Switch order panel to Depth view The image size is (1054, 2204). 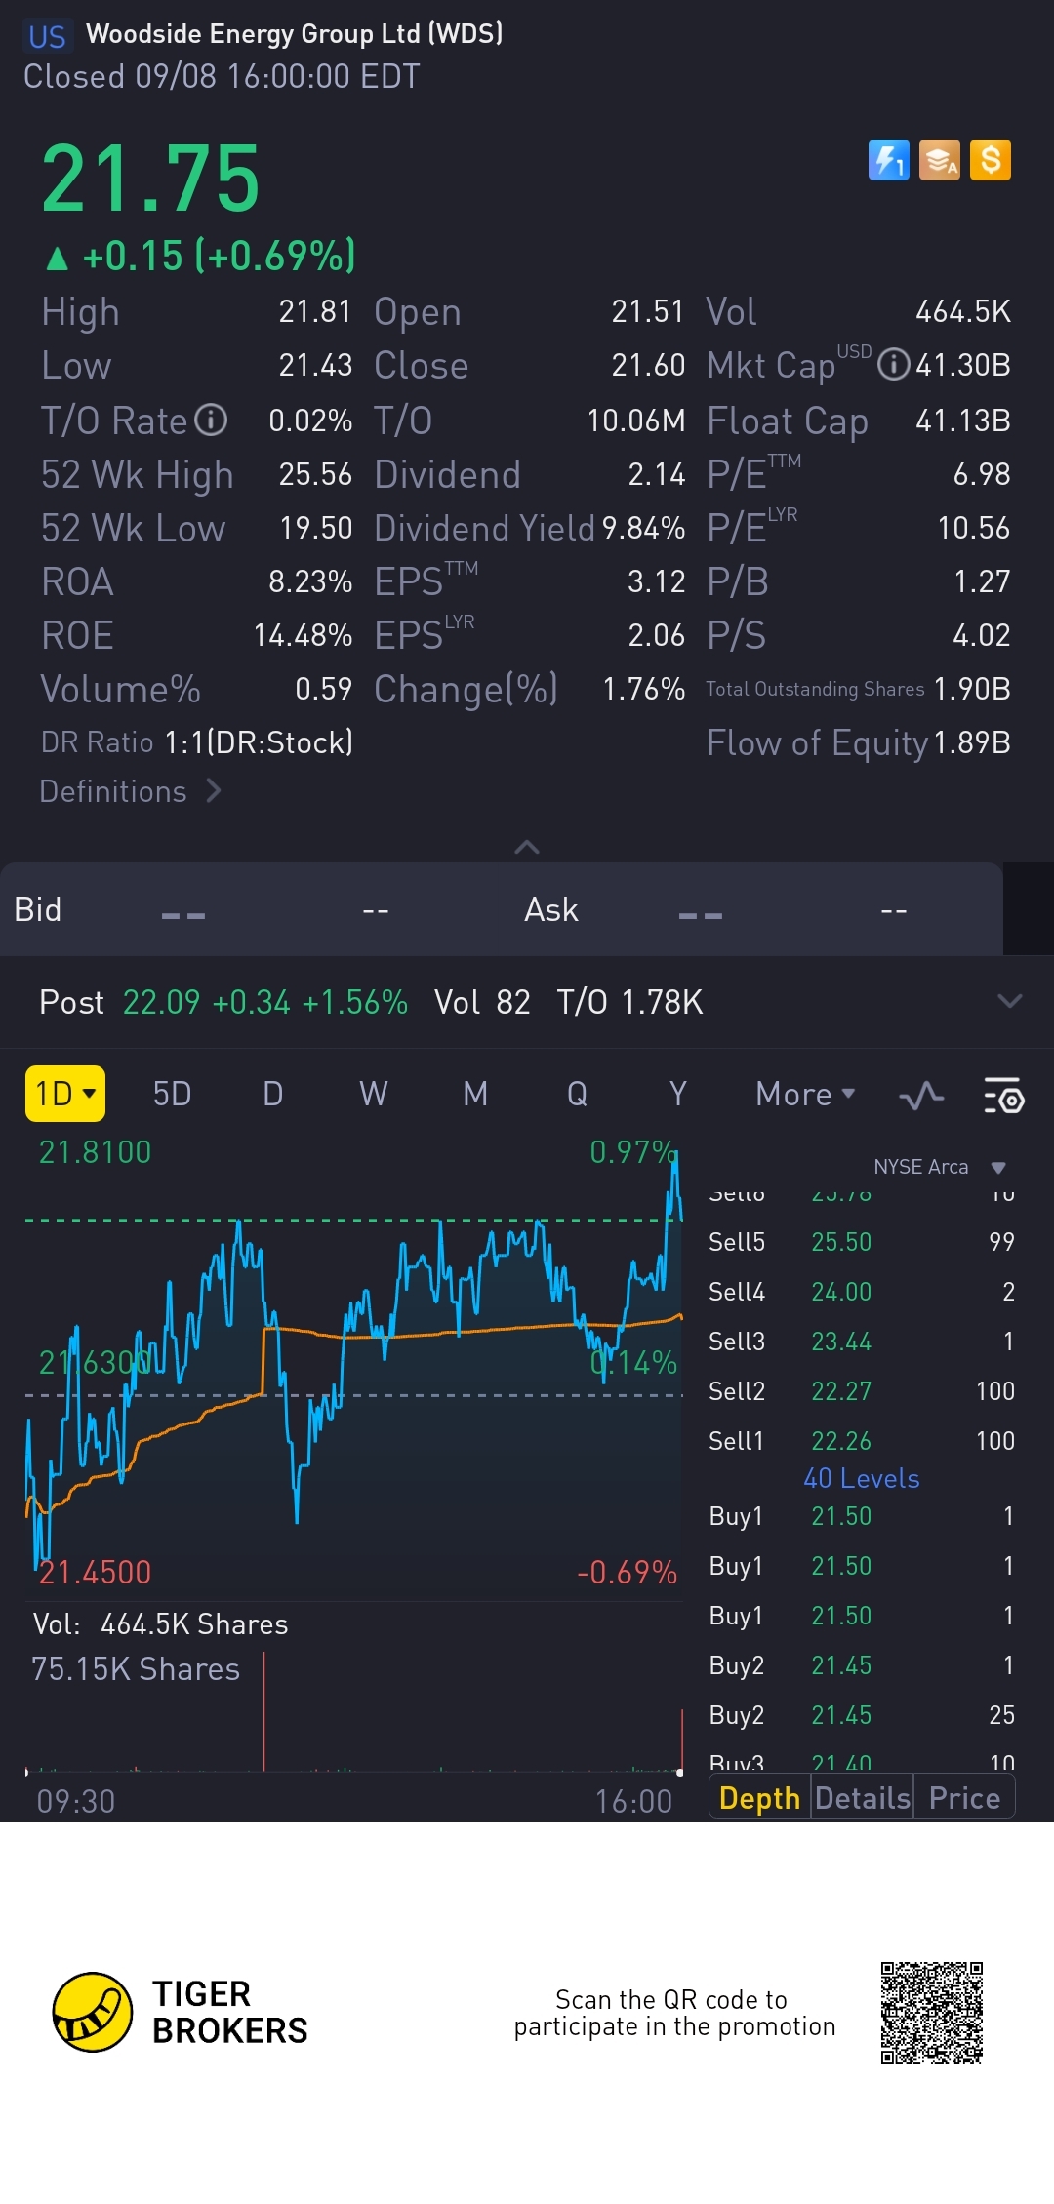coord(759,1798)
